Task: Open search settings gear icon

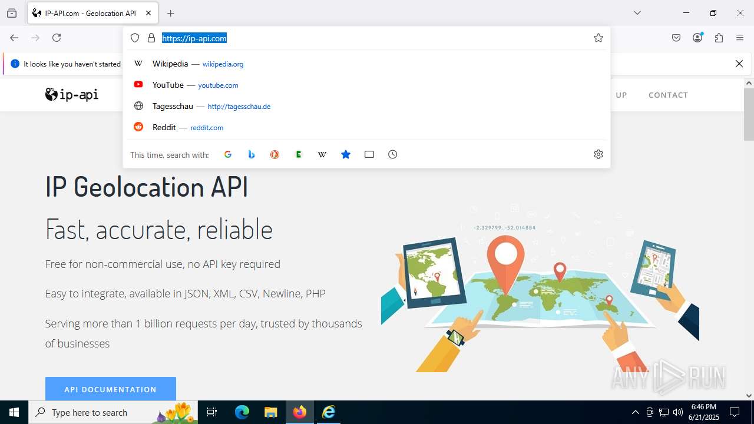Action: [x=598, y=154]
